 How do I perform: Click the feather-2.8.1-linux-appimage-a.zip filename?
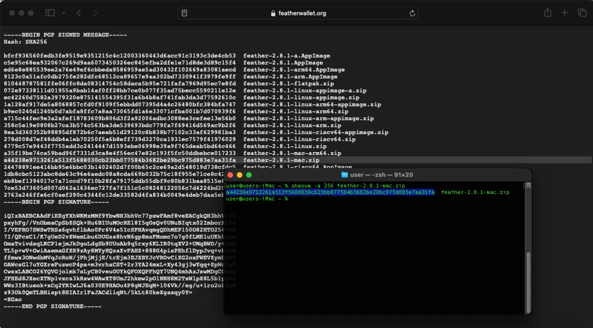[305, 91]
